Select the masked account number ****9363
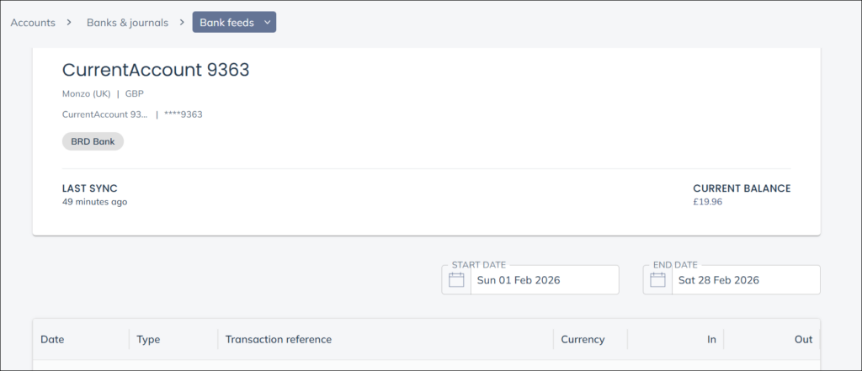The image size is (862, 371). point(183,114)
